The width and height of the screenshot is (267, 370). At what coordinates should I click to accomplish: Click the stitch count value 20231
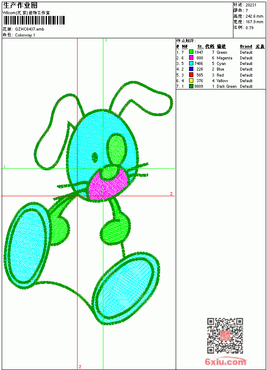pyautogui.click(x=251, y=5)
